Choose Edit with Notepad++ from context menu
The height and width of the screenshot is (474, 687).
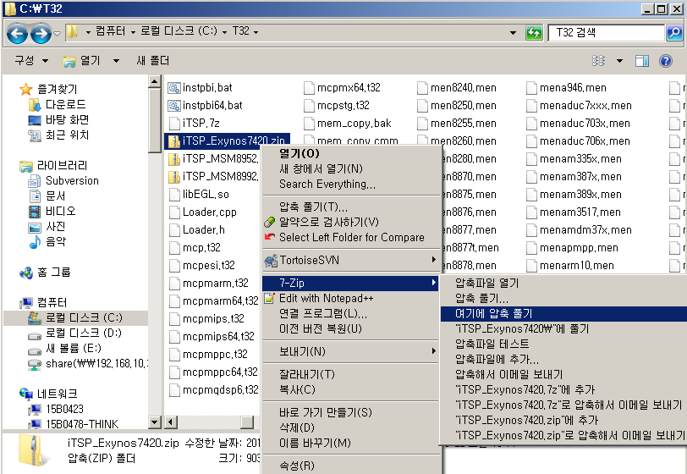pos(326,298)
